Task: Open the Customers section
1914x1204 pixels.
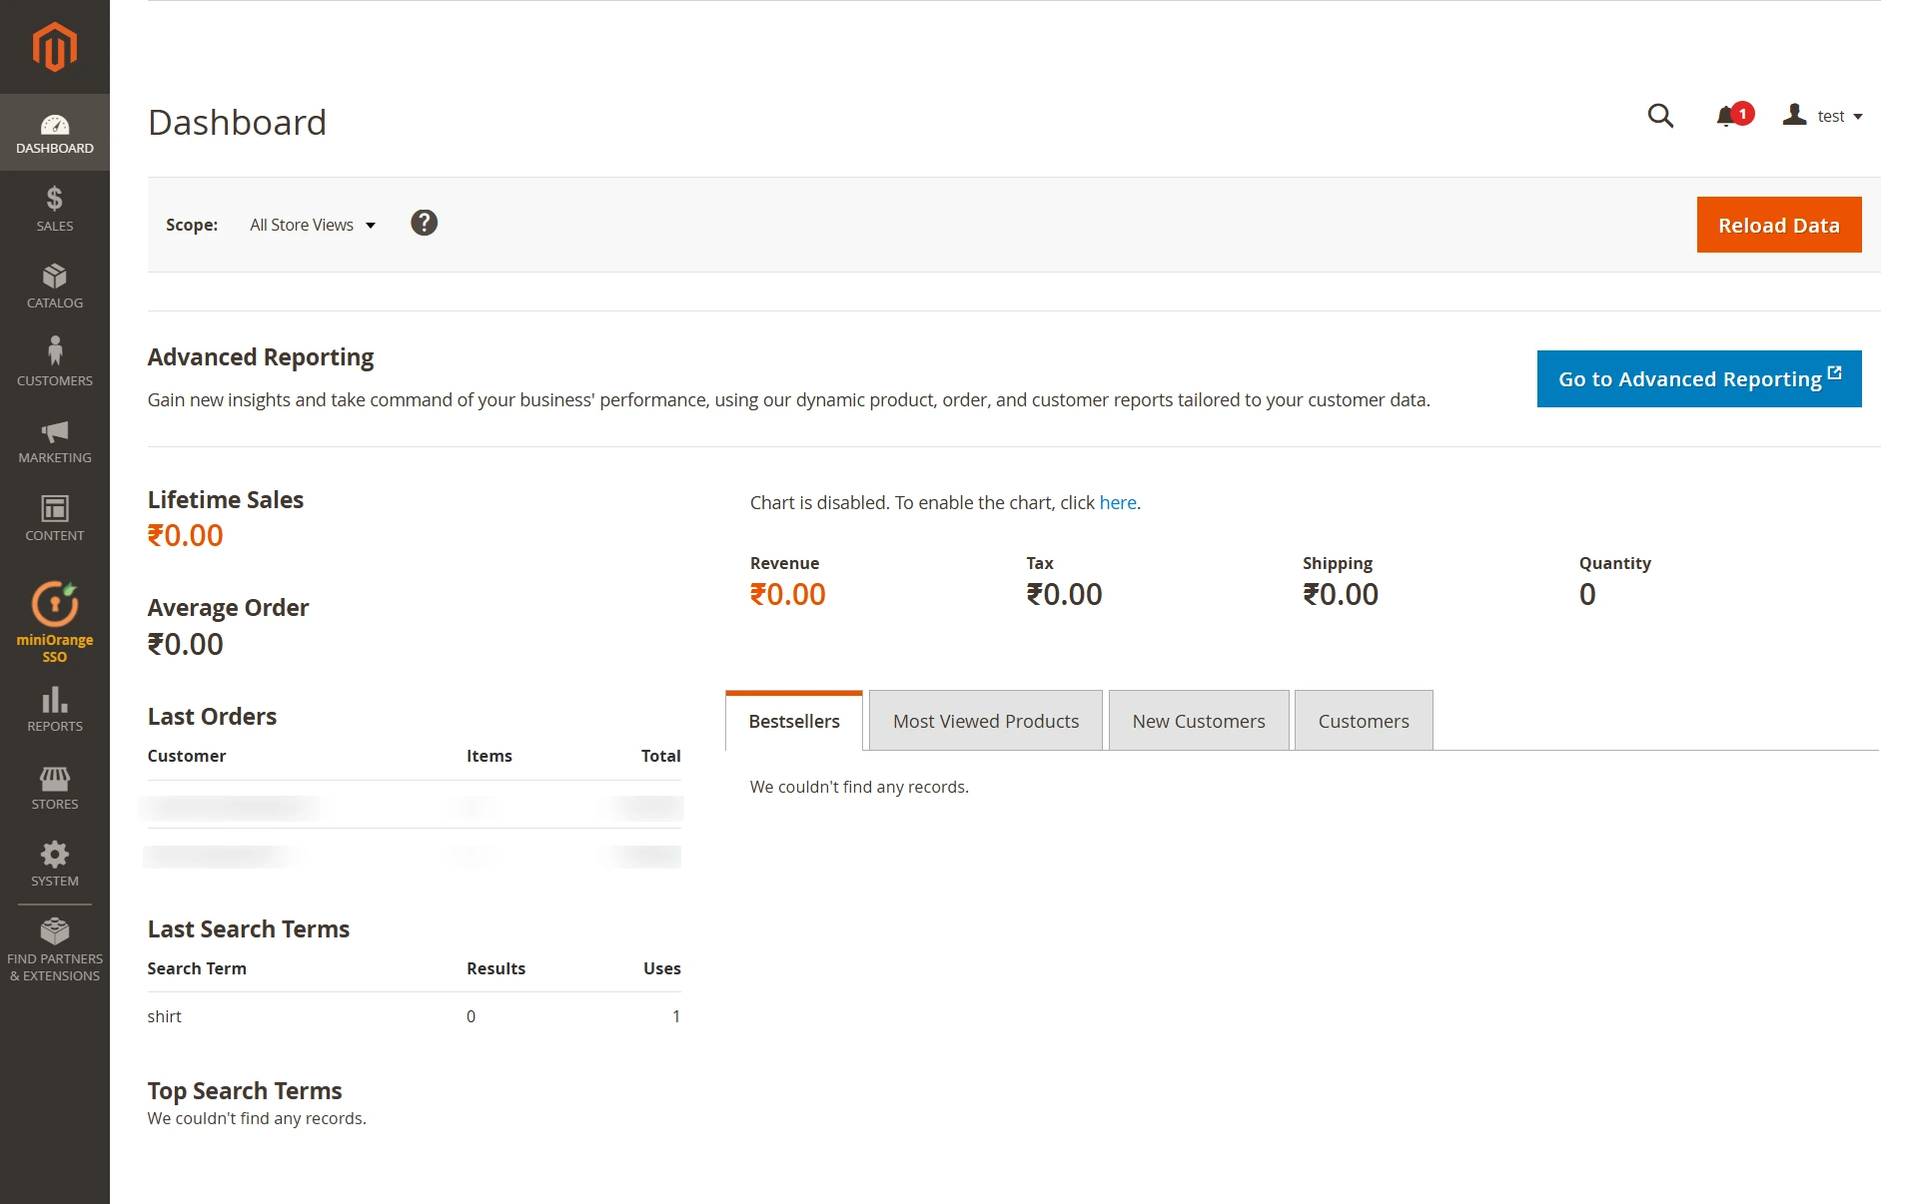Action: coord(55,359)
